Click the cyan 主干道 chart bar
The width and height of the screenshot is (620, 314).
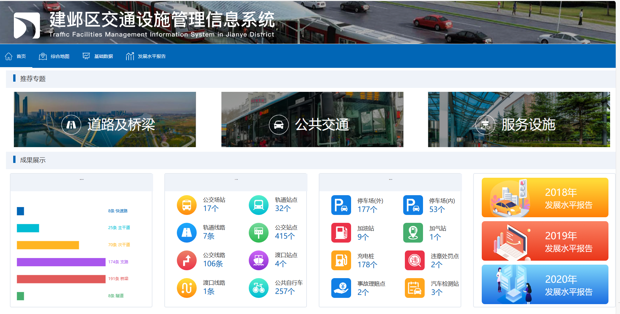[28, 228]
